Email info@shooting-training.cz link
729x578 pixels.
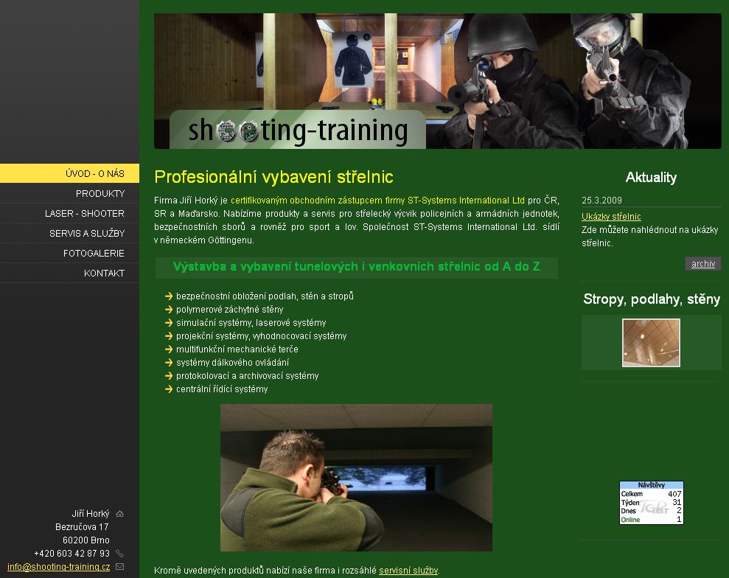pyautogui.click(x=58, y=567)
